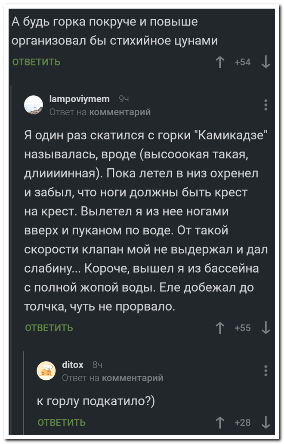Viewport: 284px width, 444px height.
Task: Upvote lampoviymem's comment about the Kamikadze slide
Action: (220, 328)
